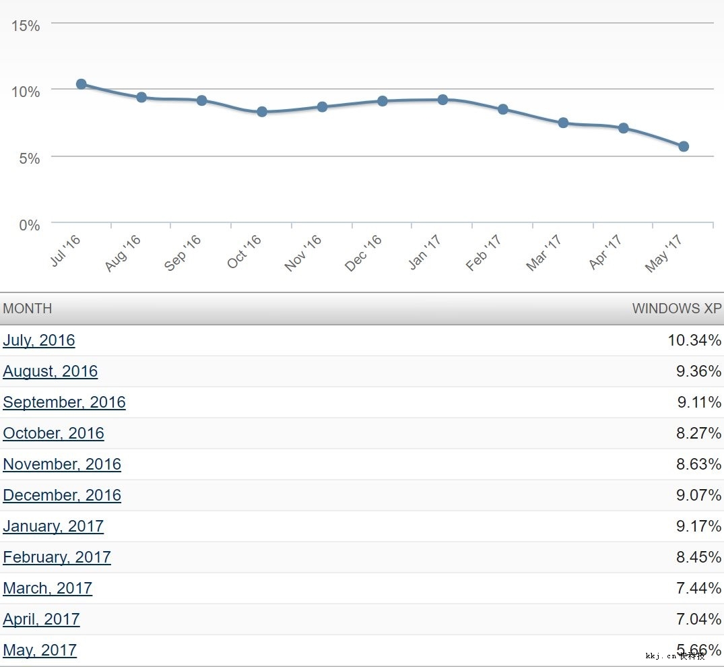Select the October, 2016 link

(54, 433)
